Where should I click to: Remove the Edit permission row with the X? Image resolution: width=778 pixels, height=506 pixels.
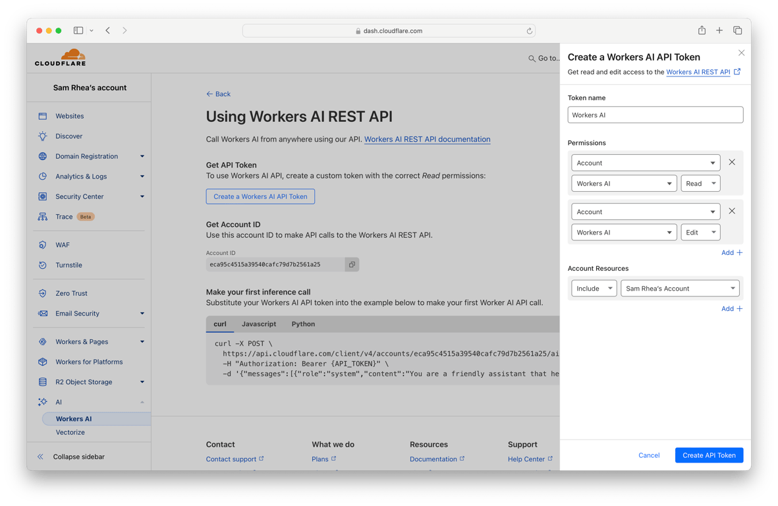[731, 211]
